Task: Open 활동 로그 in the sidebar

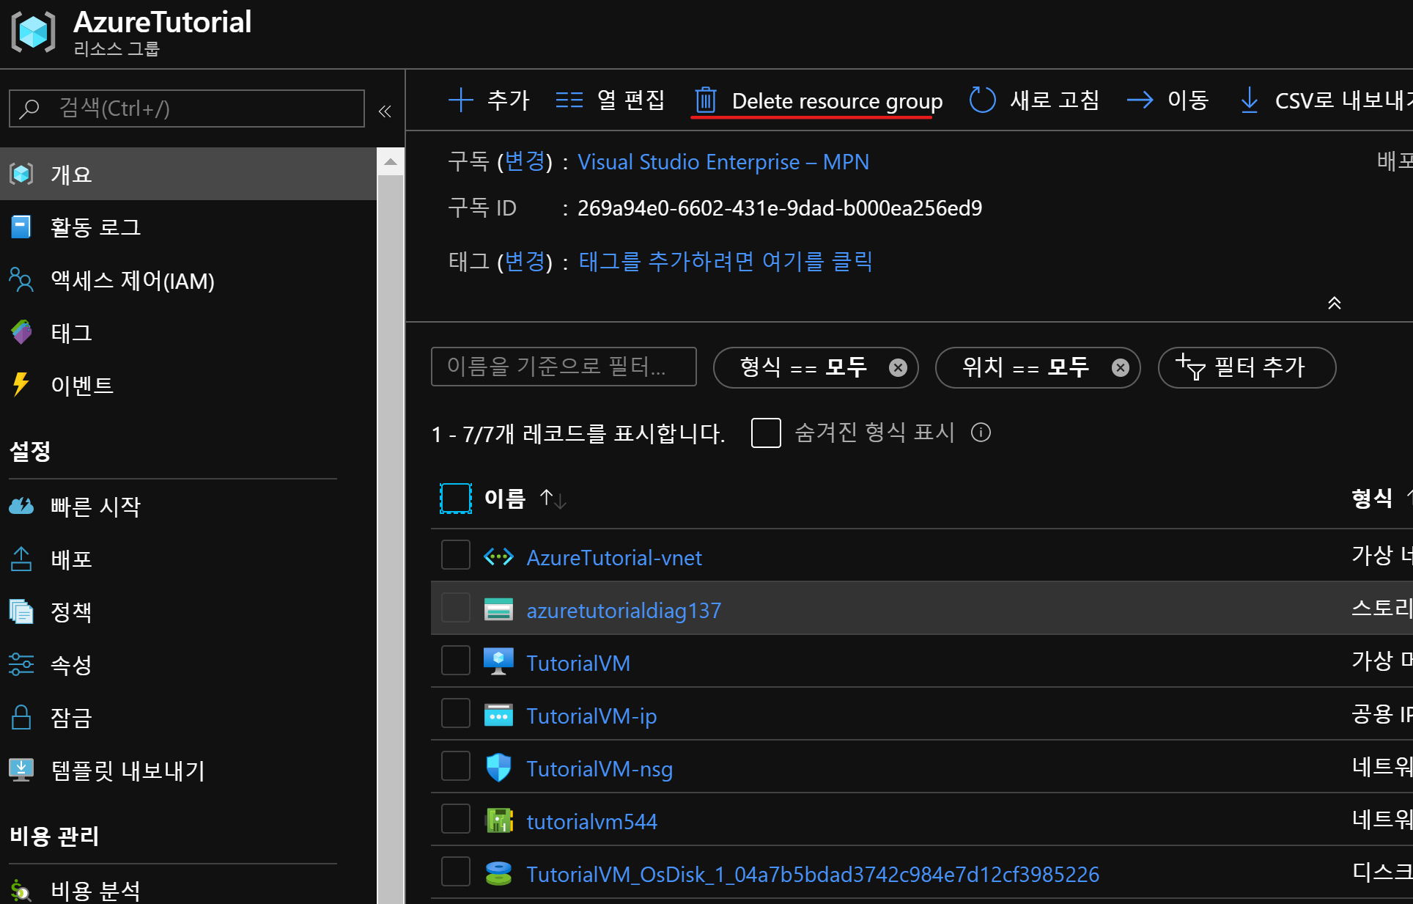Action: (x=95, y=227)
